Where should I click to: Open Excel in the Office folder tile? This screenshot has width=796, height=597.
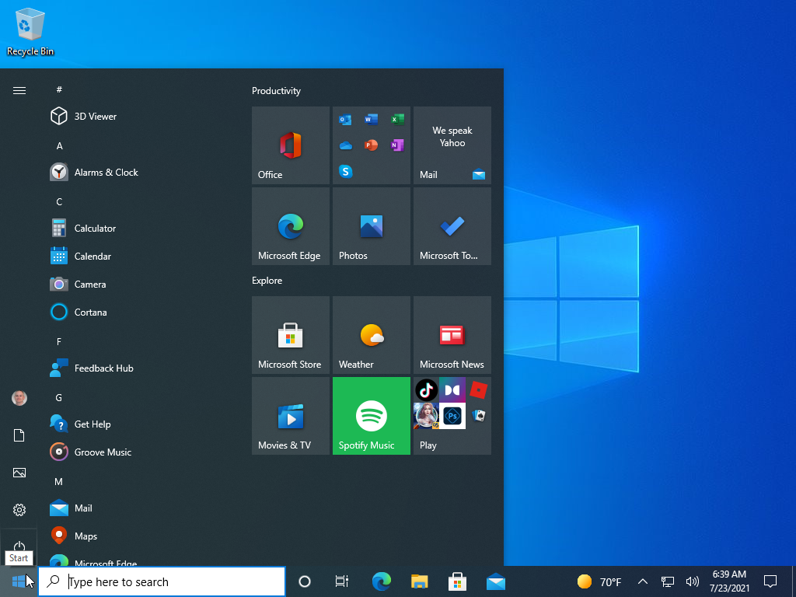coord(397,120)
